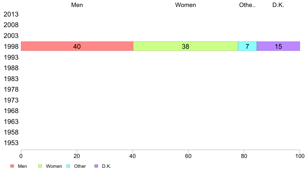
Task: Click the red Men legend swatch
Action: (12, 166)
